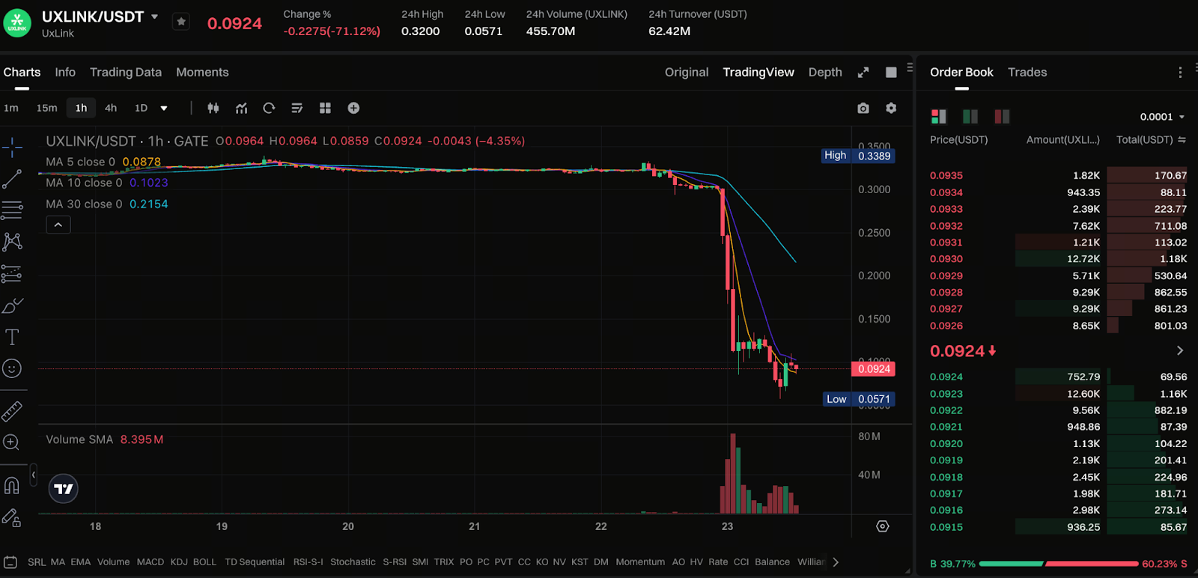Open the price scale settings icon
The width and height of the screenshot is (1198, 578).
click(x=883, y=526)
